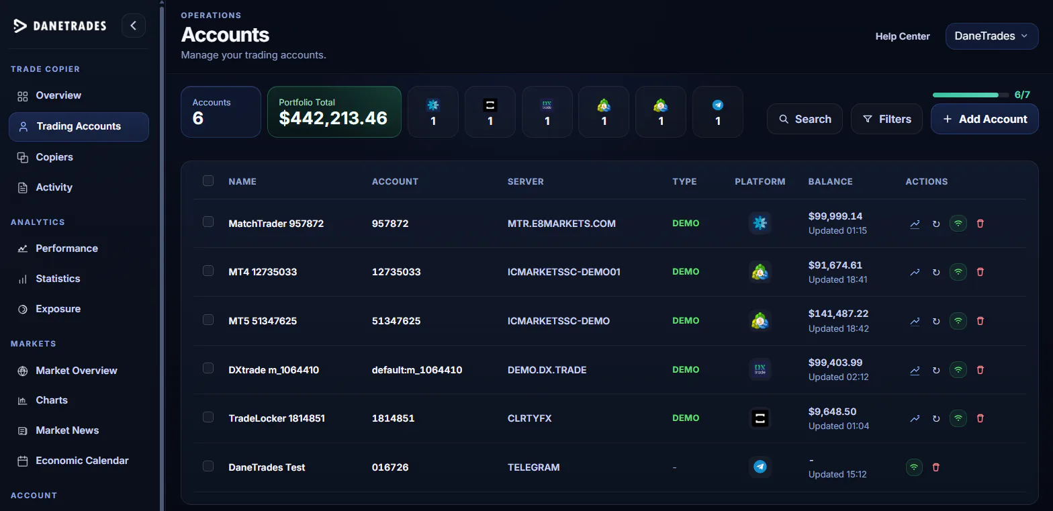Refresh the MT4 12735033 account
1053x511 pixels.
[936, 272]
